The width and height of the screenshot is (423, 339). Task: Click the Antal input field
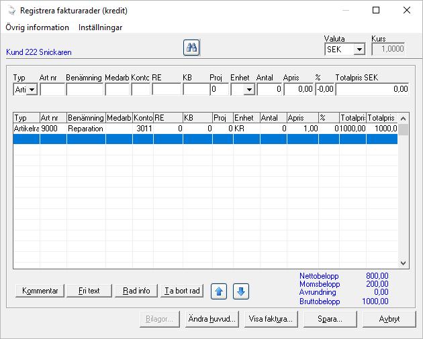269,89
